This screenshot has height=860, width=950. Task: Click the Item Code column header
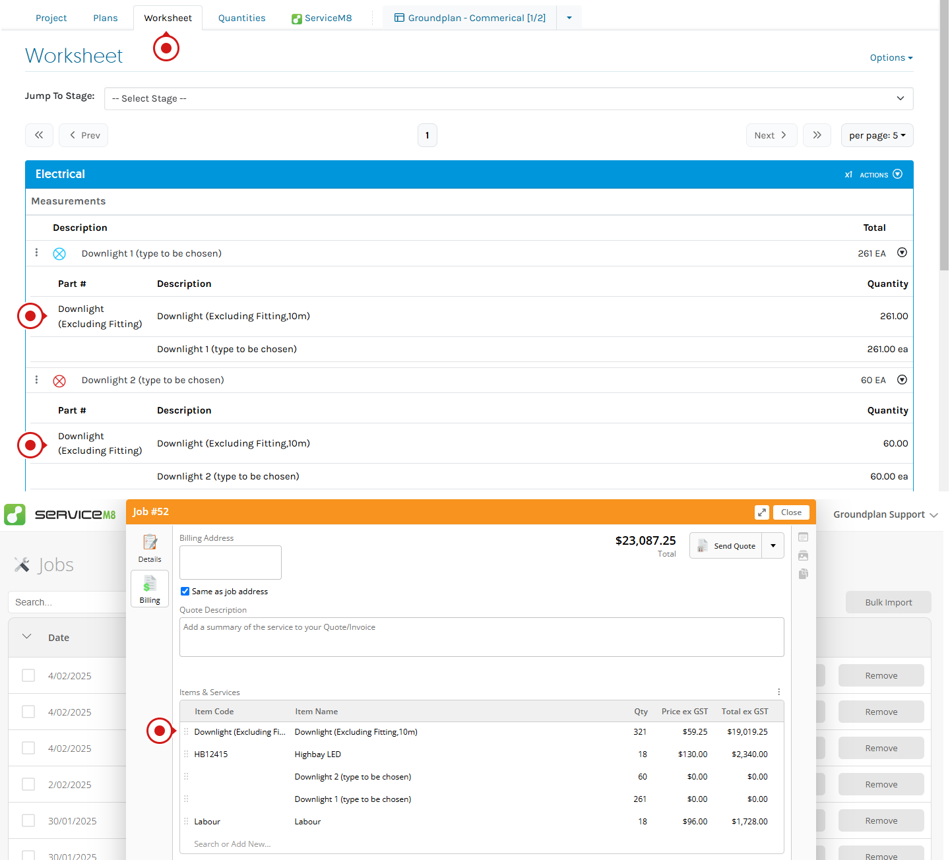[x=214, y=711]
